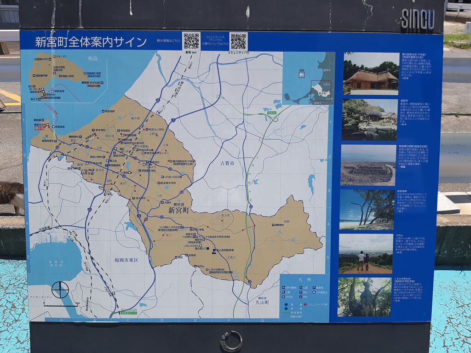
Task: Click the title 新宮町全体案内サイン
Action: (91, 42)
